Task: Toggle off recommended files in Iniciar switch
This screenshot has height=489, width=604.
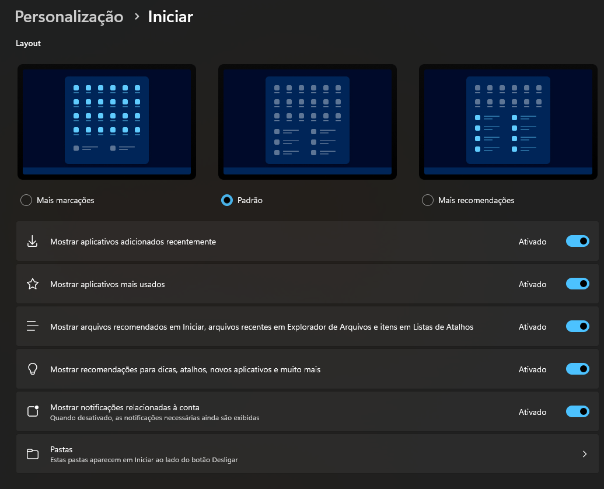Action: (x=577, y=327)
